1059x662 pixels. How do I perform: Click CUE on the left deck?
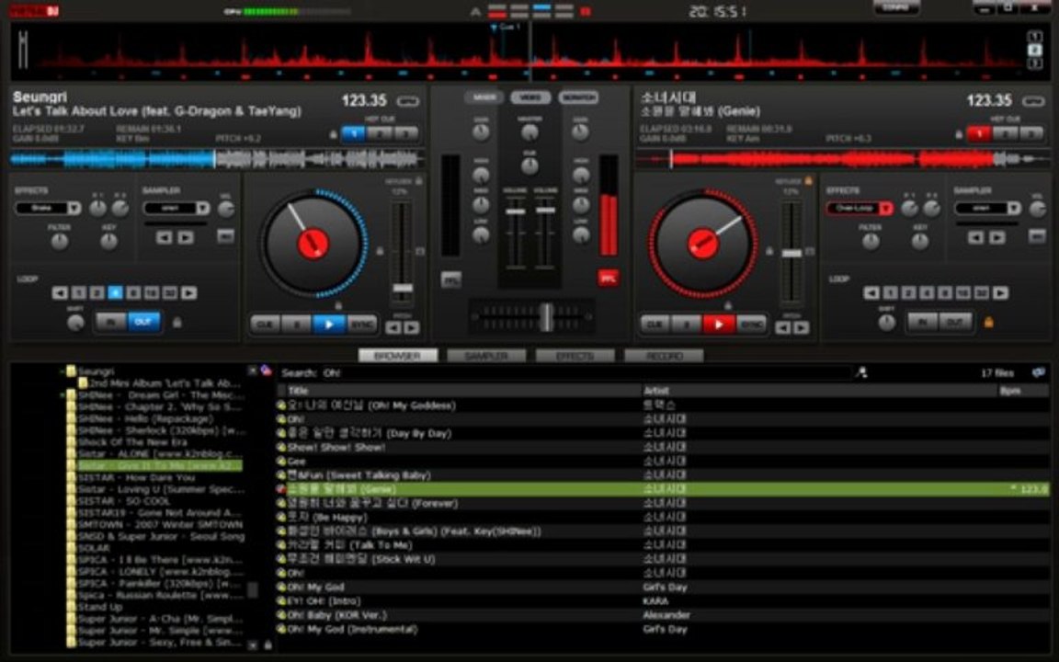(x=266, y=325)
